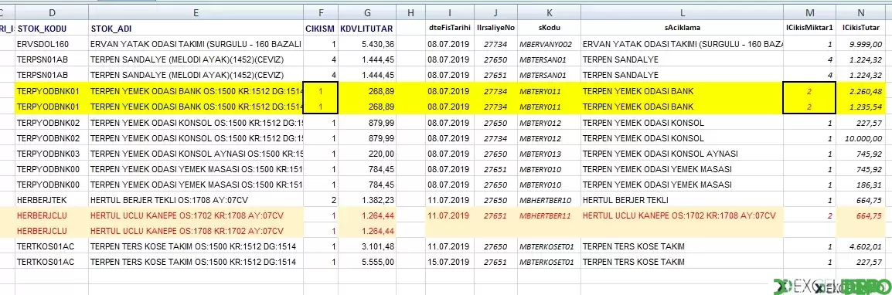Image resolution: width=892 pixels, height=295 pixels.
Task: Select column H header
Action: tap(410, 12)
